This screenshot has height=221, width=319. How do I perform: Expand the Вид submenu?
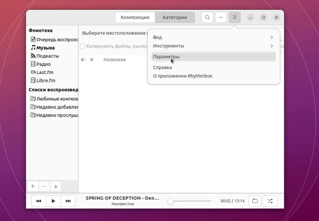[214, 37]
